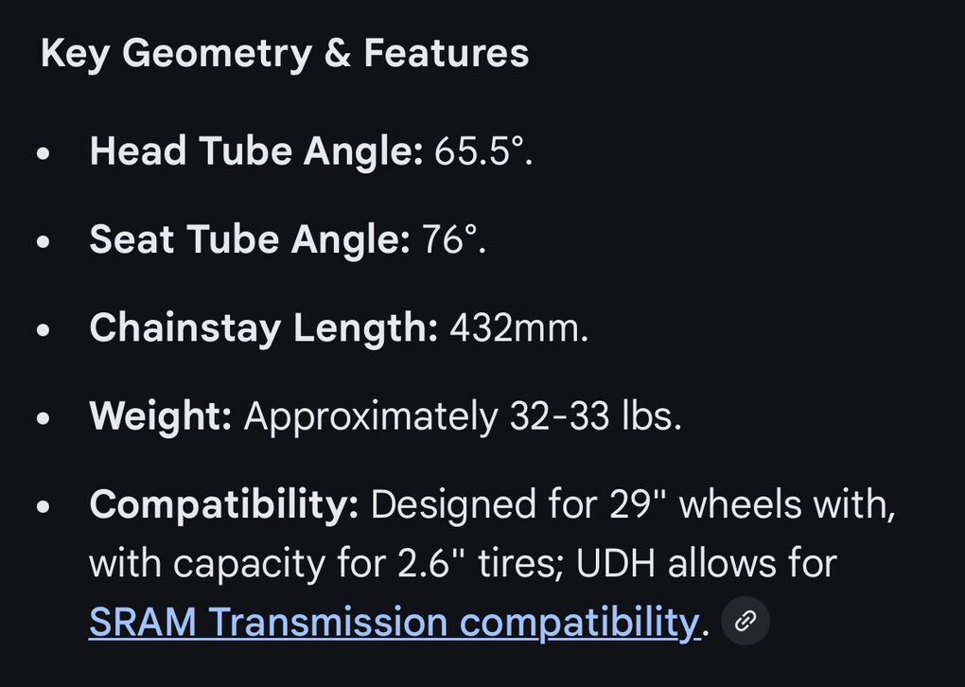Click the chain-link source icon
965x687 pixels.
point(746,621)
